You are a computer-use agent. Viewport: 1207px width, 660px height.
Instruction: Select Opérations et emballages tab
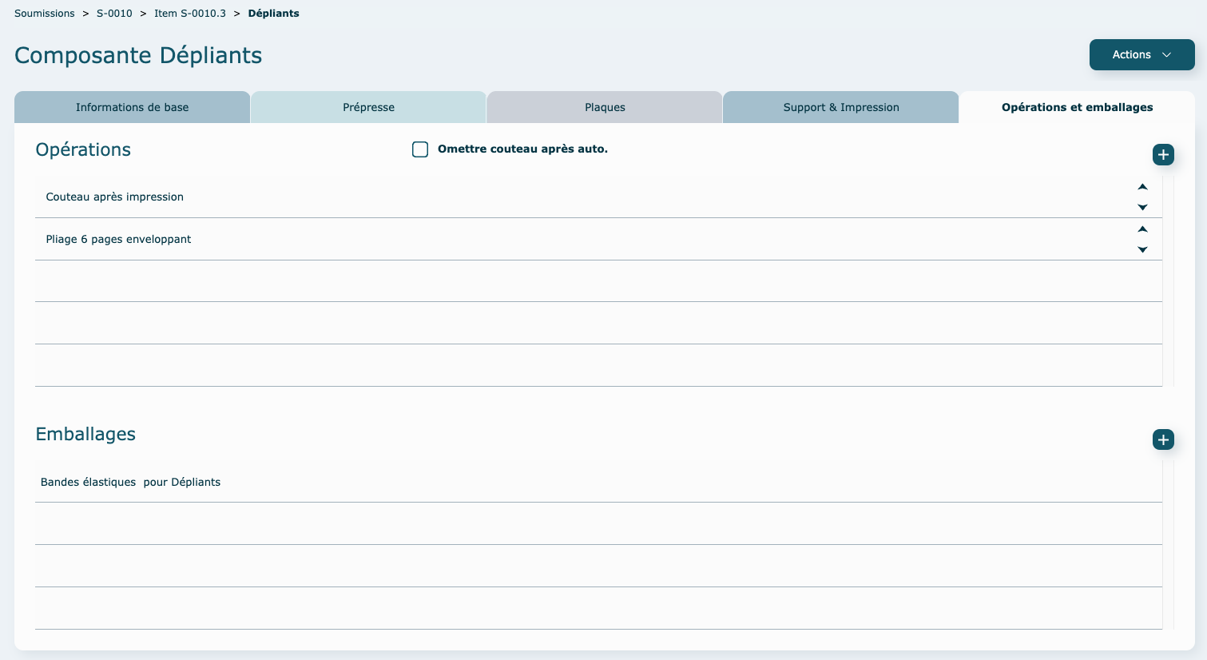click(1077, 107)
